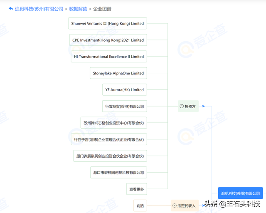Go to the 数据解读 breadcrumb link

(x=78, y=9)
